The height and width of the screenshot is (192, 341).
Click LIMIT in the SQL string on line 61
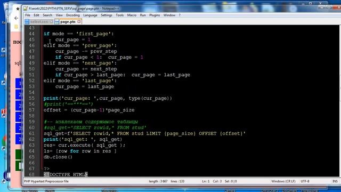click(x=153, y=133)
